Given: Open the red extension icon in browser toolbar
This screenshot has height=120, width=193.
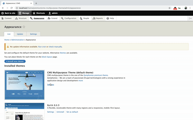Looking at the screenshot, I should (x=175, y=8).
